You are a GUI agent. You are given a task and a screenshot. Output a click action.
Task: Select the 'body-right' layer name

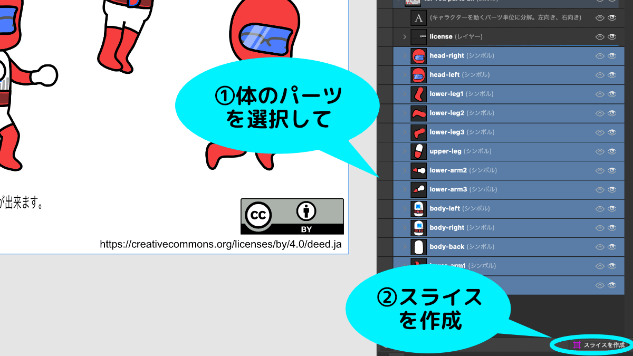click(x=447, y=228)
